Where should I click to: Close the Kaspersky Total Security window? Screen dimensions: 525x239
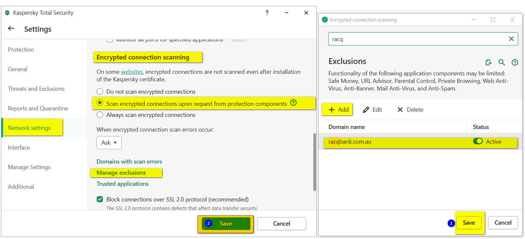coord(306,13)
